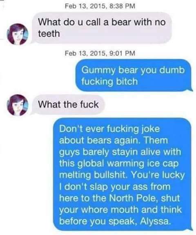The height and width of the screenshot is (235, 196).
Task: Select 'Don't ever' opening line of last bubble
Action: click(x=109, y=129)
